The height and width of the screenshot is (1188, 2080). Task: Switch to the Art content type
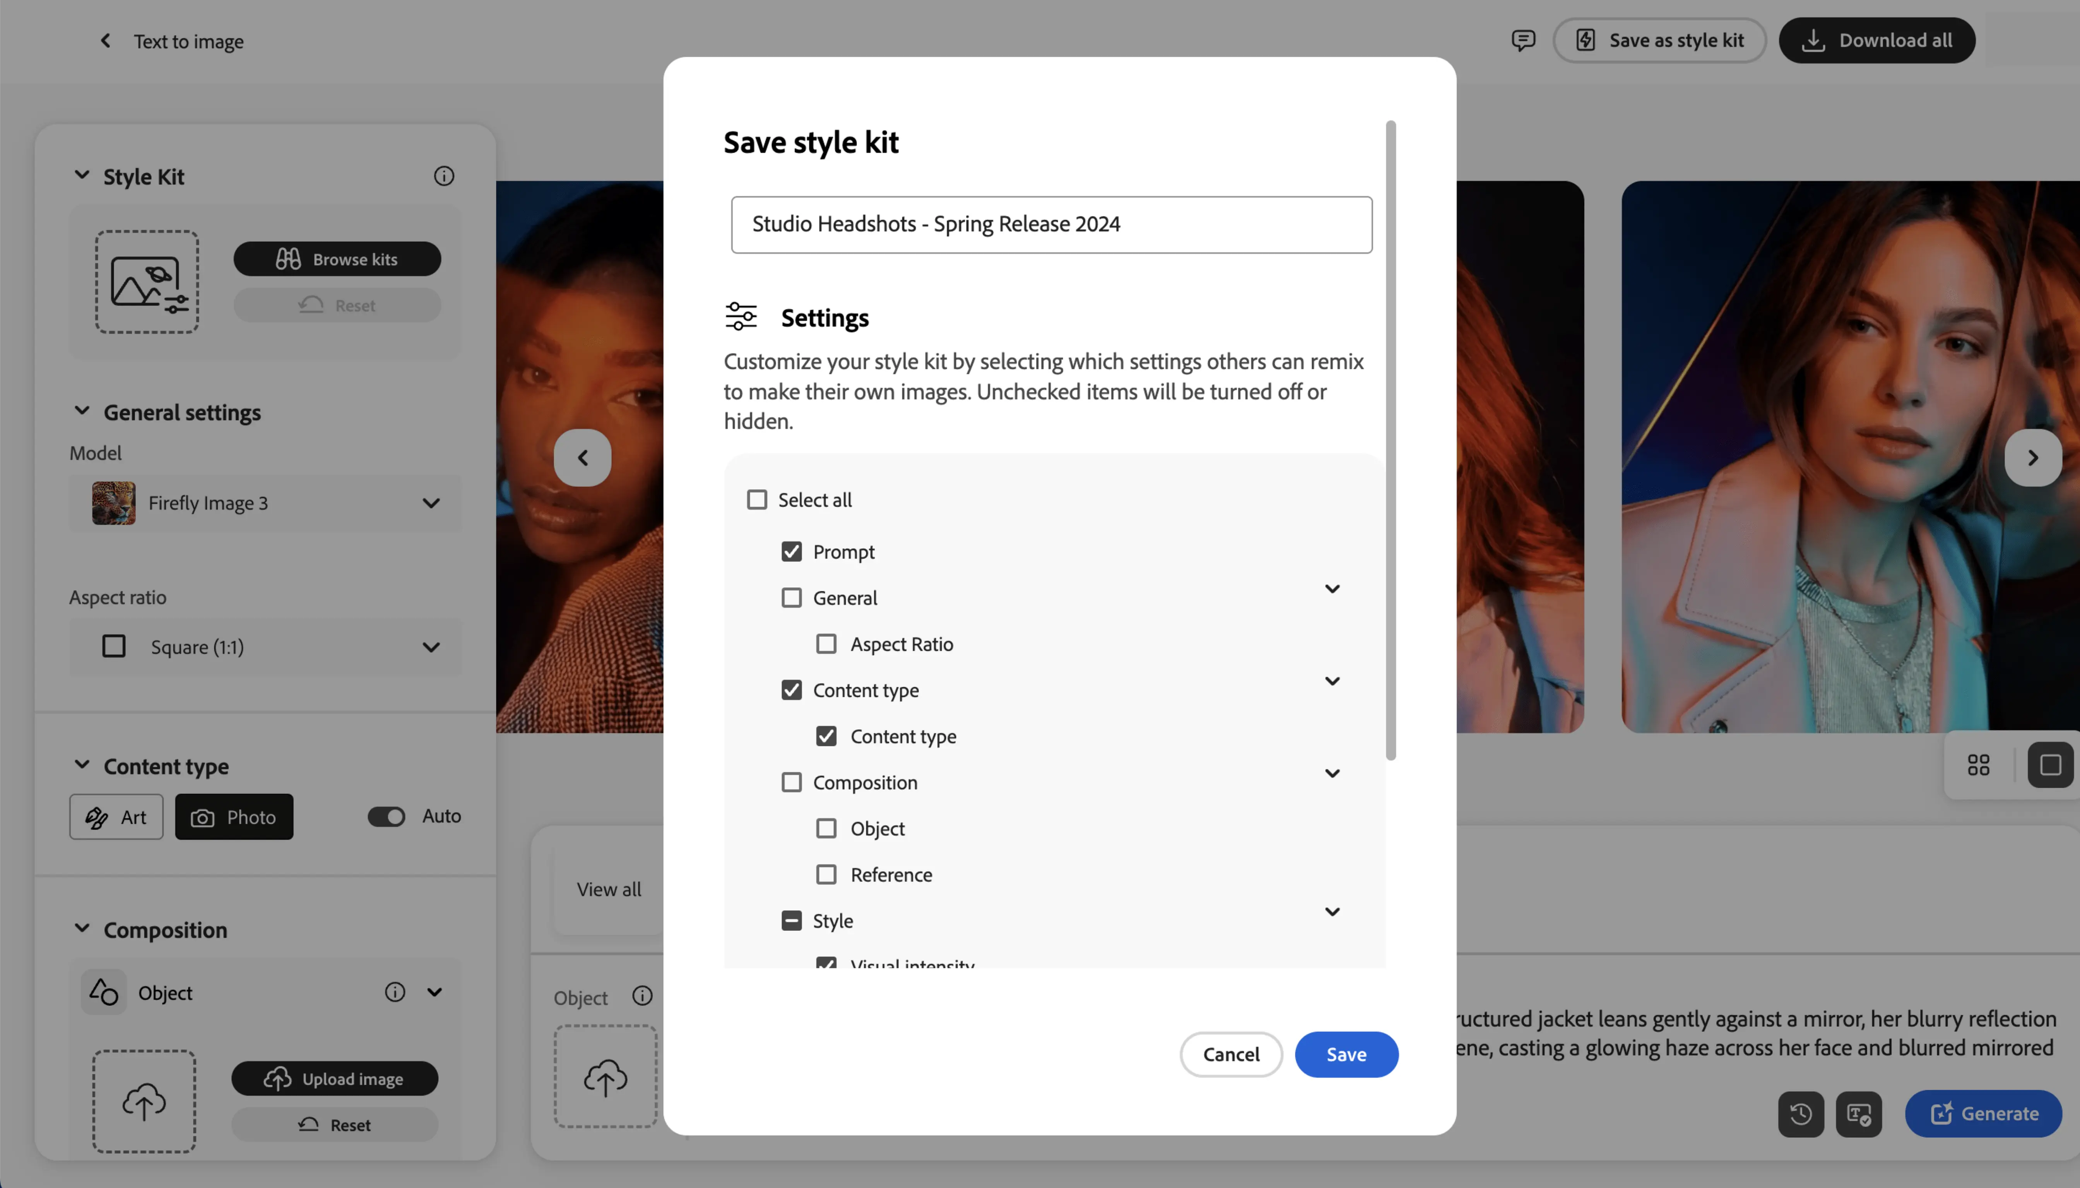116,816
